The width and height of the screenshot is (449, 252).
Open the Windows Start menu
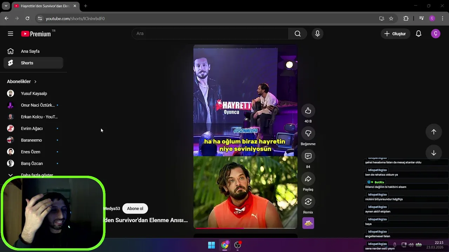[x=212, y=245]
